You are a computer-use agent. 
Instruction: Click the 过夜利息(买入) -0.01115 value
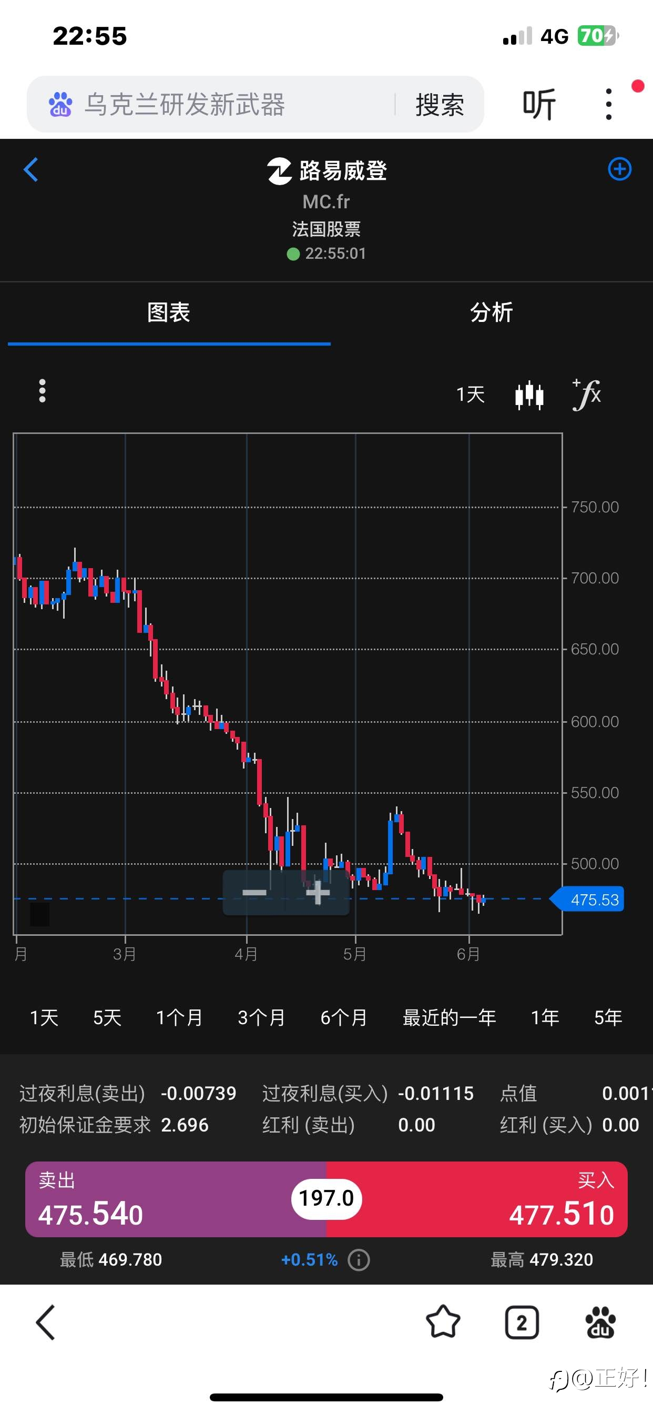click(436, 1094)
